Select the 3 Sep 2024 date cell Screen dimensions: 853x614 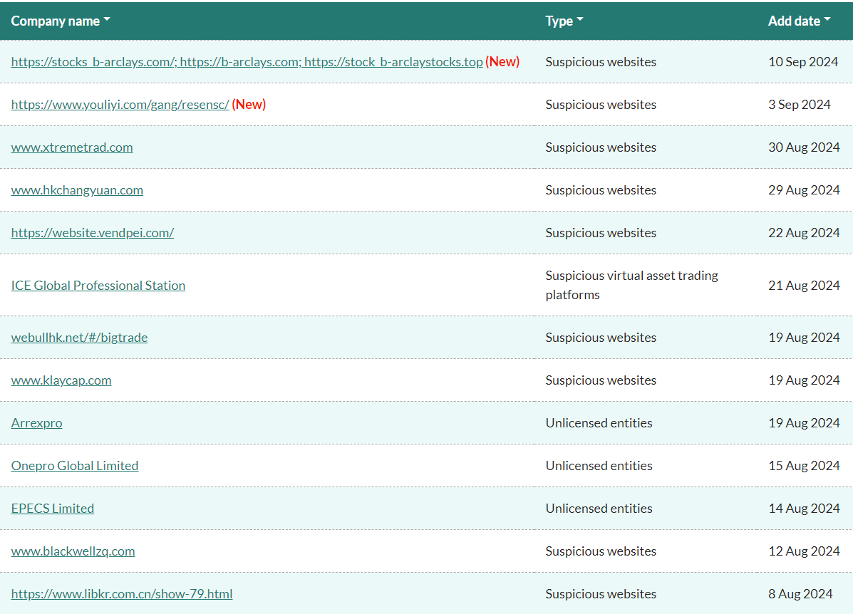799,105
